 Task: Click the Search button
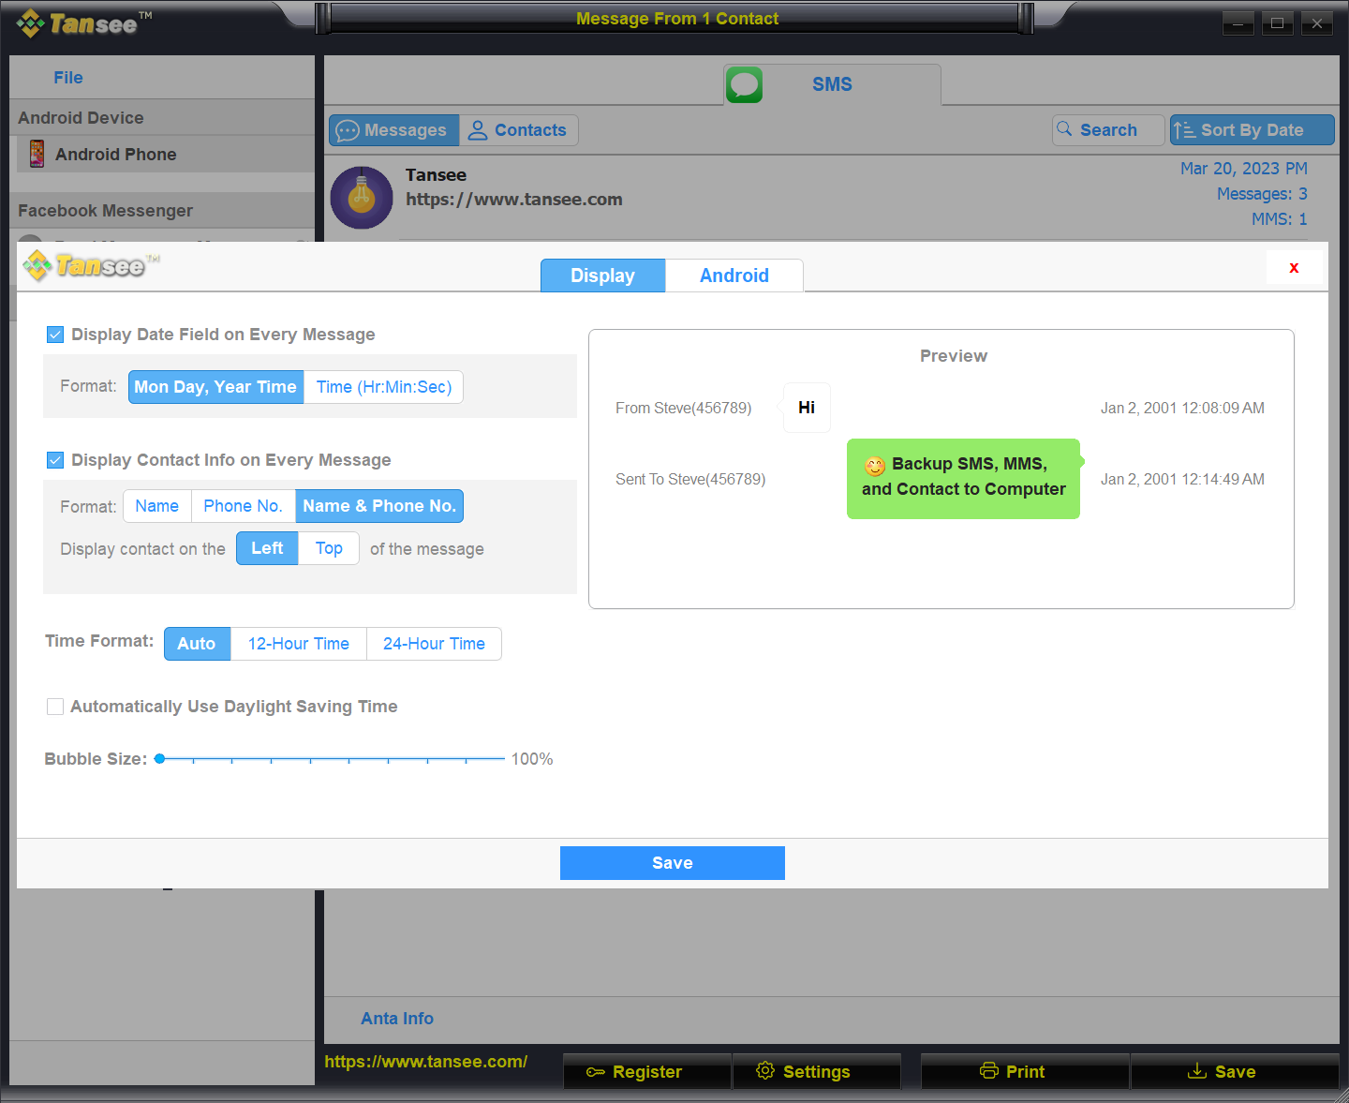(x=1108, y=130)
